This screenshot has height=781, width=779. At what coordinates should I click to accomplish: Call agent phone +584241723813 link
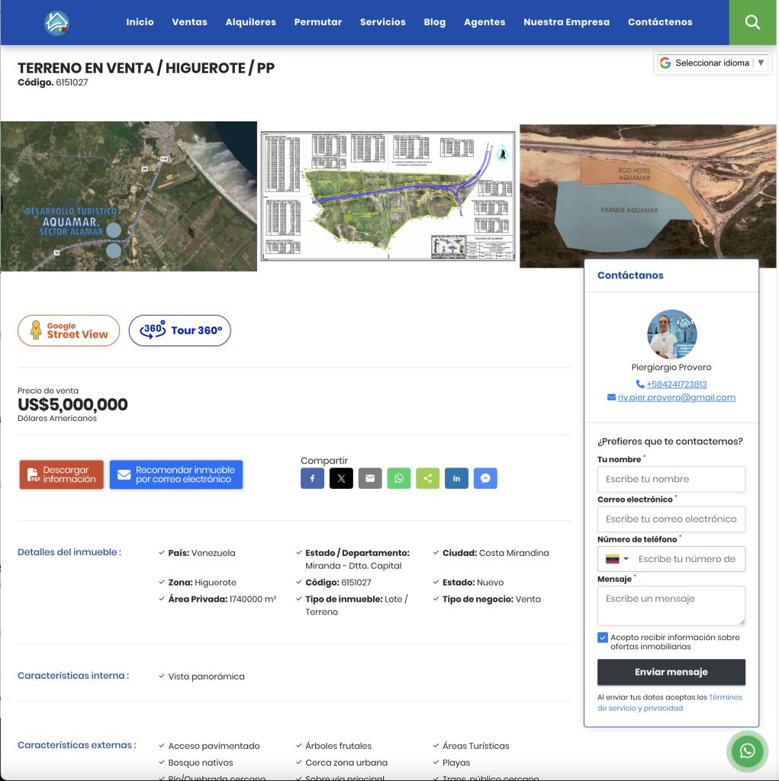[676, 384]
